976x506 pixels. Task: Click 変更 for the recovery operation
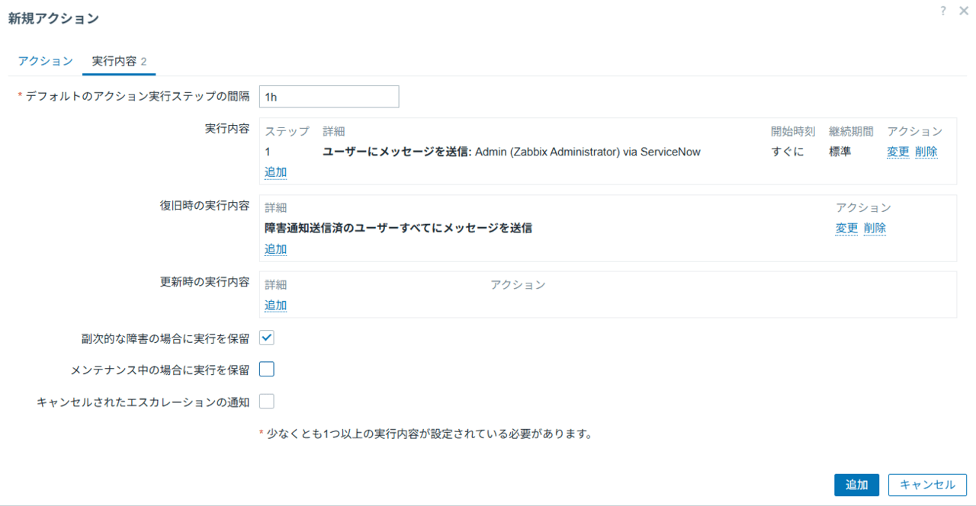(846, 228)
